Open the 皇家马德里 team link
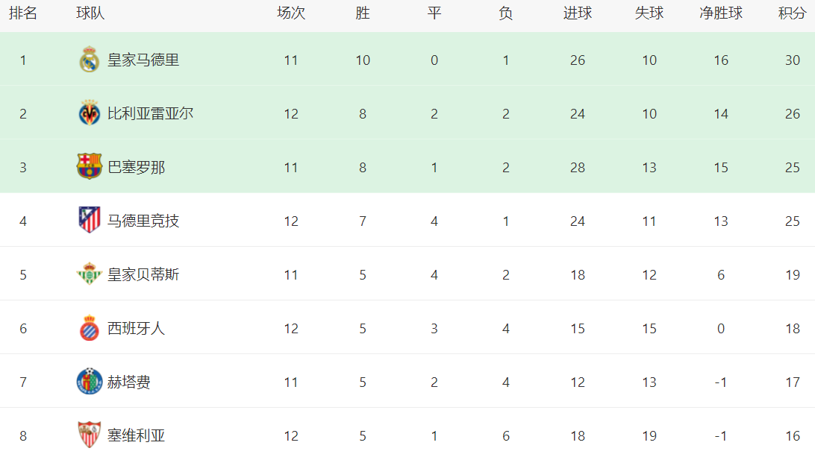815x460 pixels. coord(143,60)
